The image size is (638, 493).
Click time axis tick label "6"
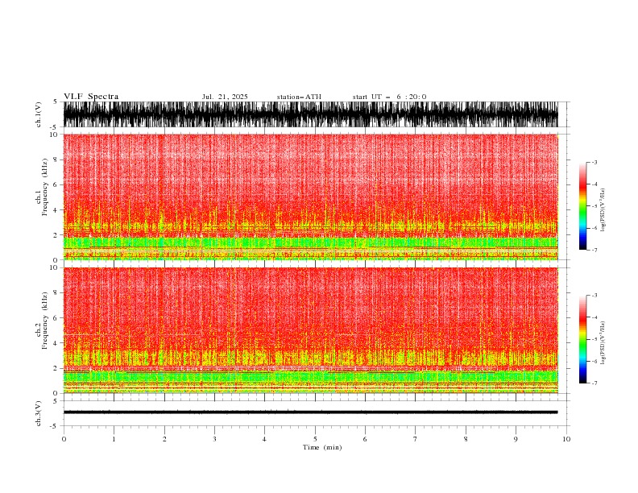coord(365,439)
